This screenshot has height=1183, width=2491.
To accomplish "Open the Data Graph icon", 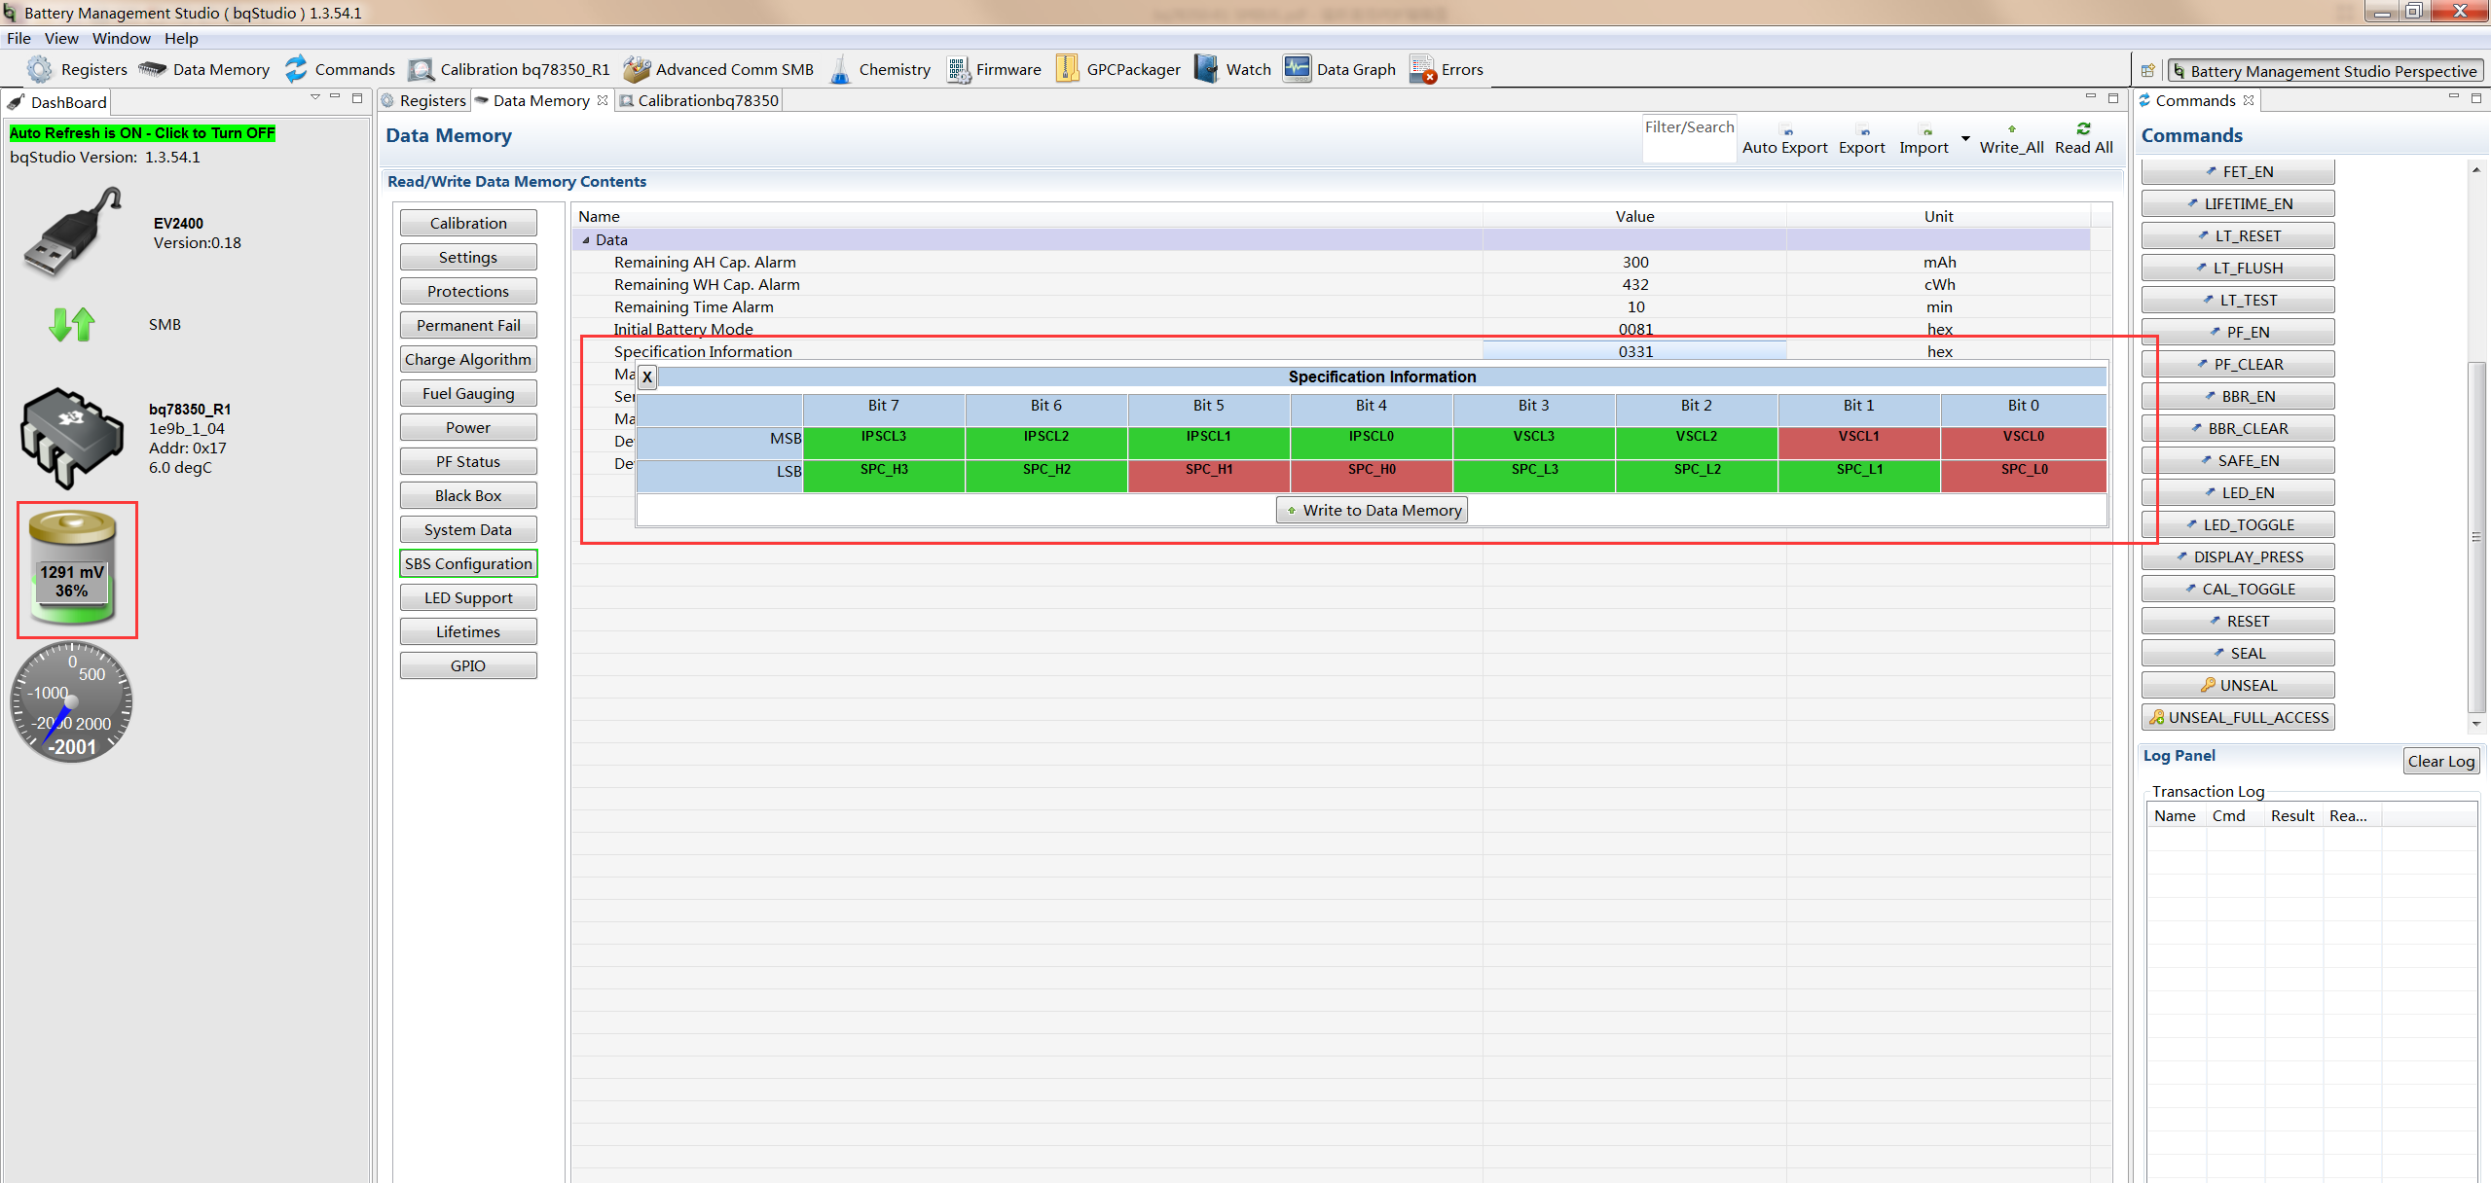I will click(x=1297, y=70).
